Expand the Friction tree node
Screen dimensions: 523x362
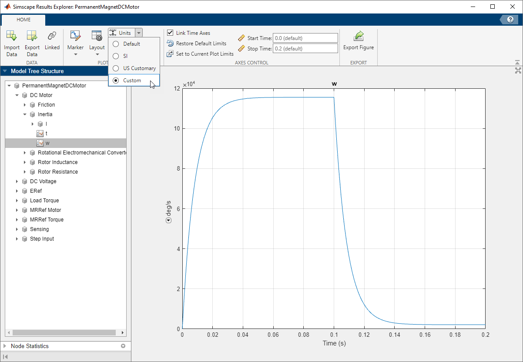[x=25, y=105]
